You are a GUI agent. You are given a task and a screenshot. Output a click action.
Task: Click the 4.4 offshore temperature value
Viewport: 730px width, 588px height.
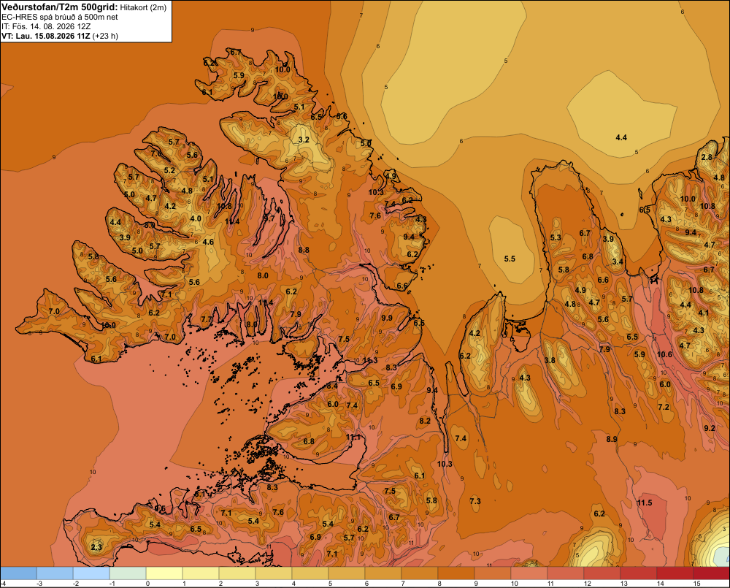[x=621, y=137]
